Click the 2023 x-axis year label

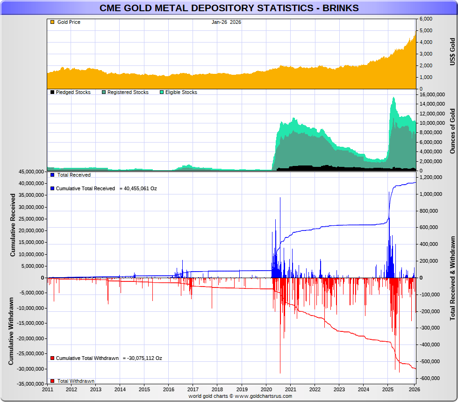[x=339, y=389]
